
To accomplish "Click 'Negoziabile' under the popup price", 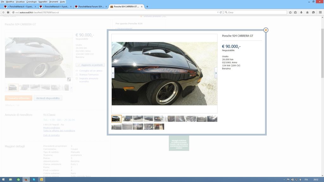I will click(x=228, y=50).
